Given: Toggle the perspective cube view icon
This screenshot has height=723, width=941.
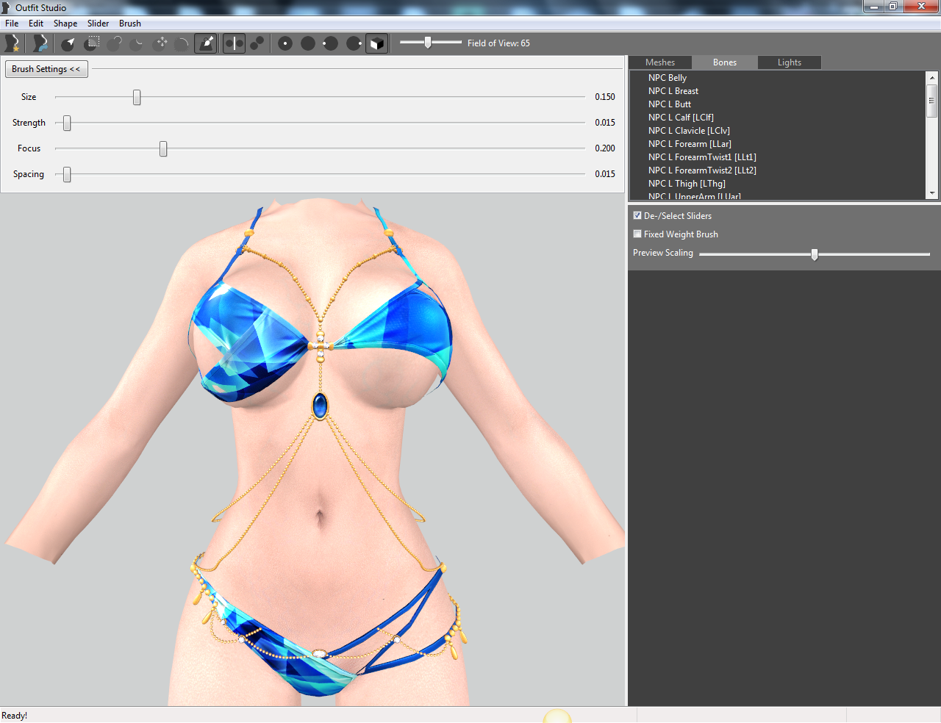Looking at the screenshot, I should coord(376,43).
